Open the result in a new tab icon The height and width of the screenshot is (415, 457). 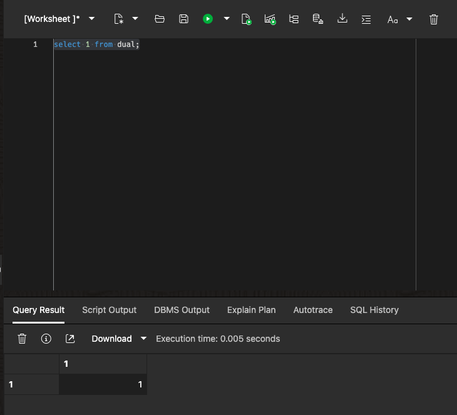point(70,339)
